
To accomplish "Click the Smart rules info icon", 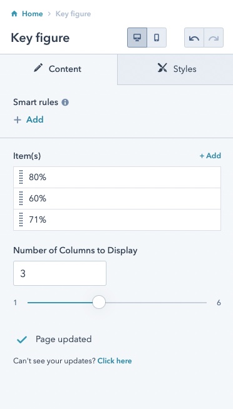I will pyautogui.click(x=65, y=103).
